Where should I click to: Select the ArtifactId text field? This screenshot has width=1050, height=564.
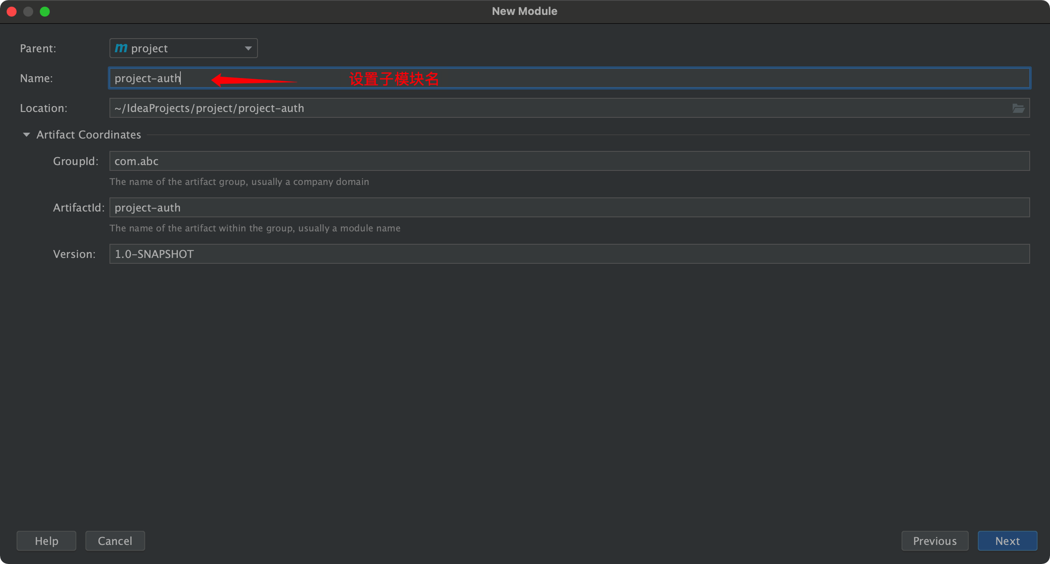tap(569, 207)
